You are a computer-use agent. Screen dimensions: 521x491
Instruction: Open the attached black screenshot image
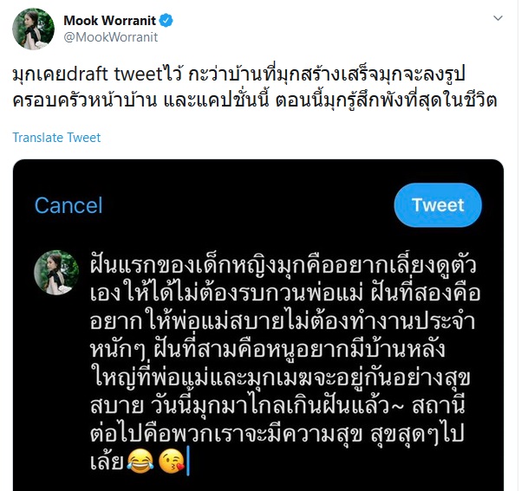pyautogui.click(x=258, y=325)
